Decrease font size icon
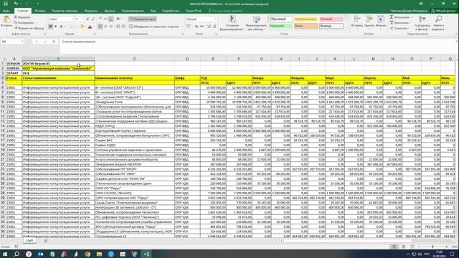 pos(93,19)
